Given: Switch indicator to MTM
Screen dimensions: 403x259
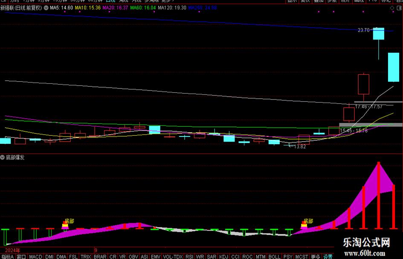Looking at the screenshot, I should [x=261, y=256].
